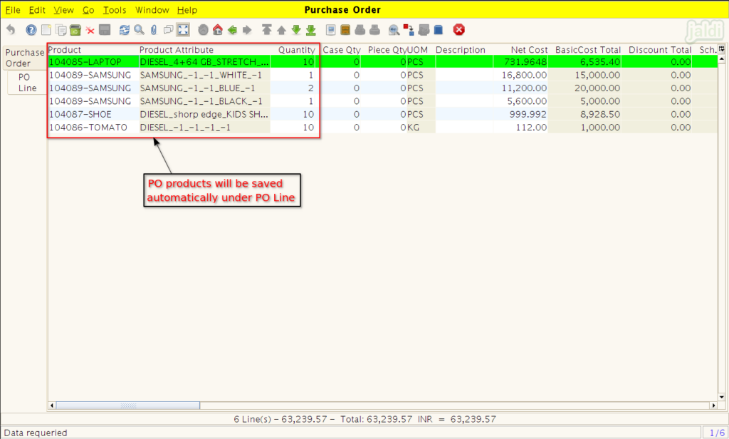729x439 pixels.
Task: Select the 104086-TOMATO product cell
Action: (93, 128)
